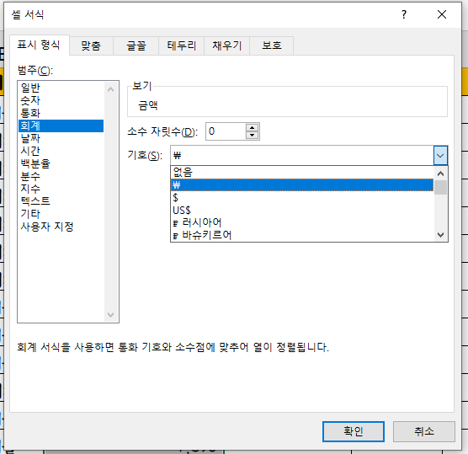
Task: Choose the 백분율 category
Action: (61, 163)
